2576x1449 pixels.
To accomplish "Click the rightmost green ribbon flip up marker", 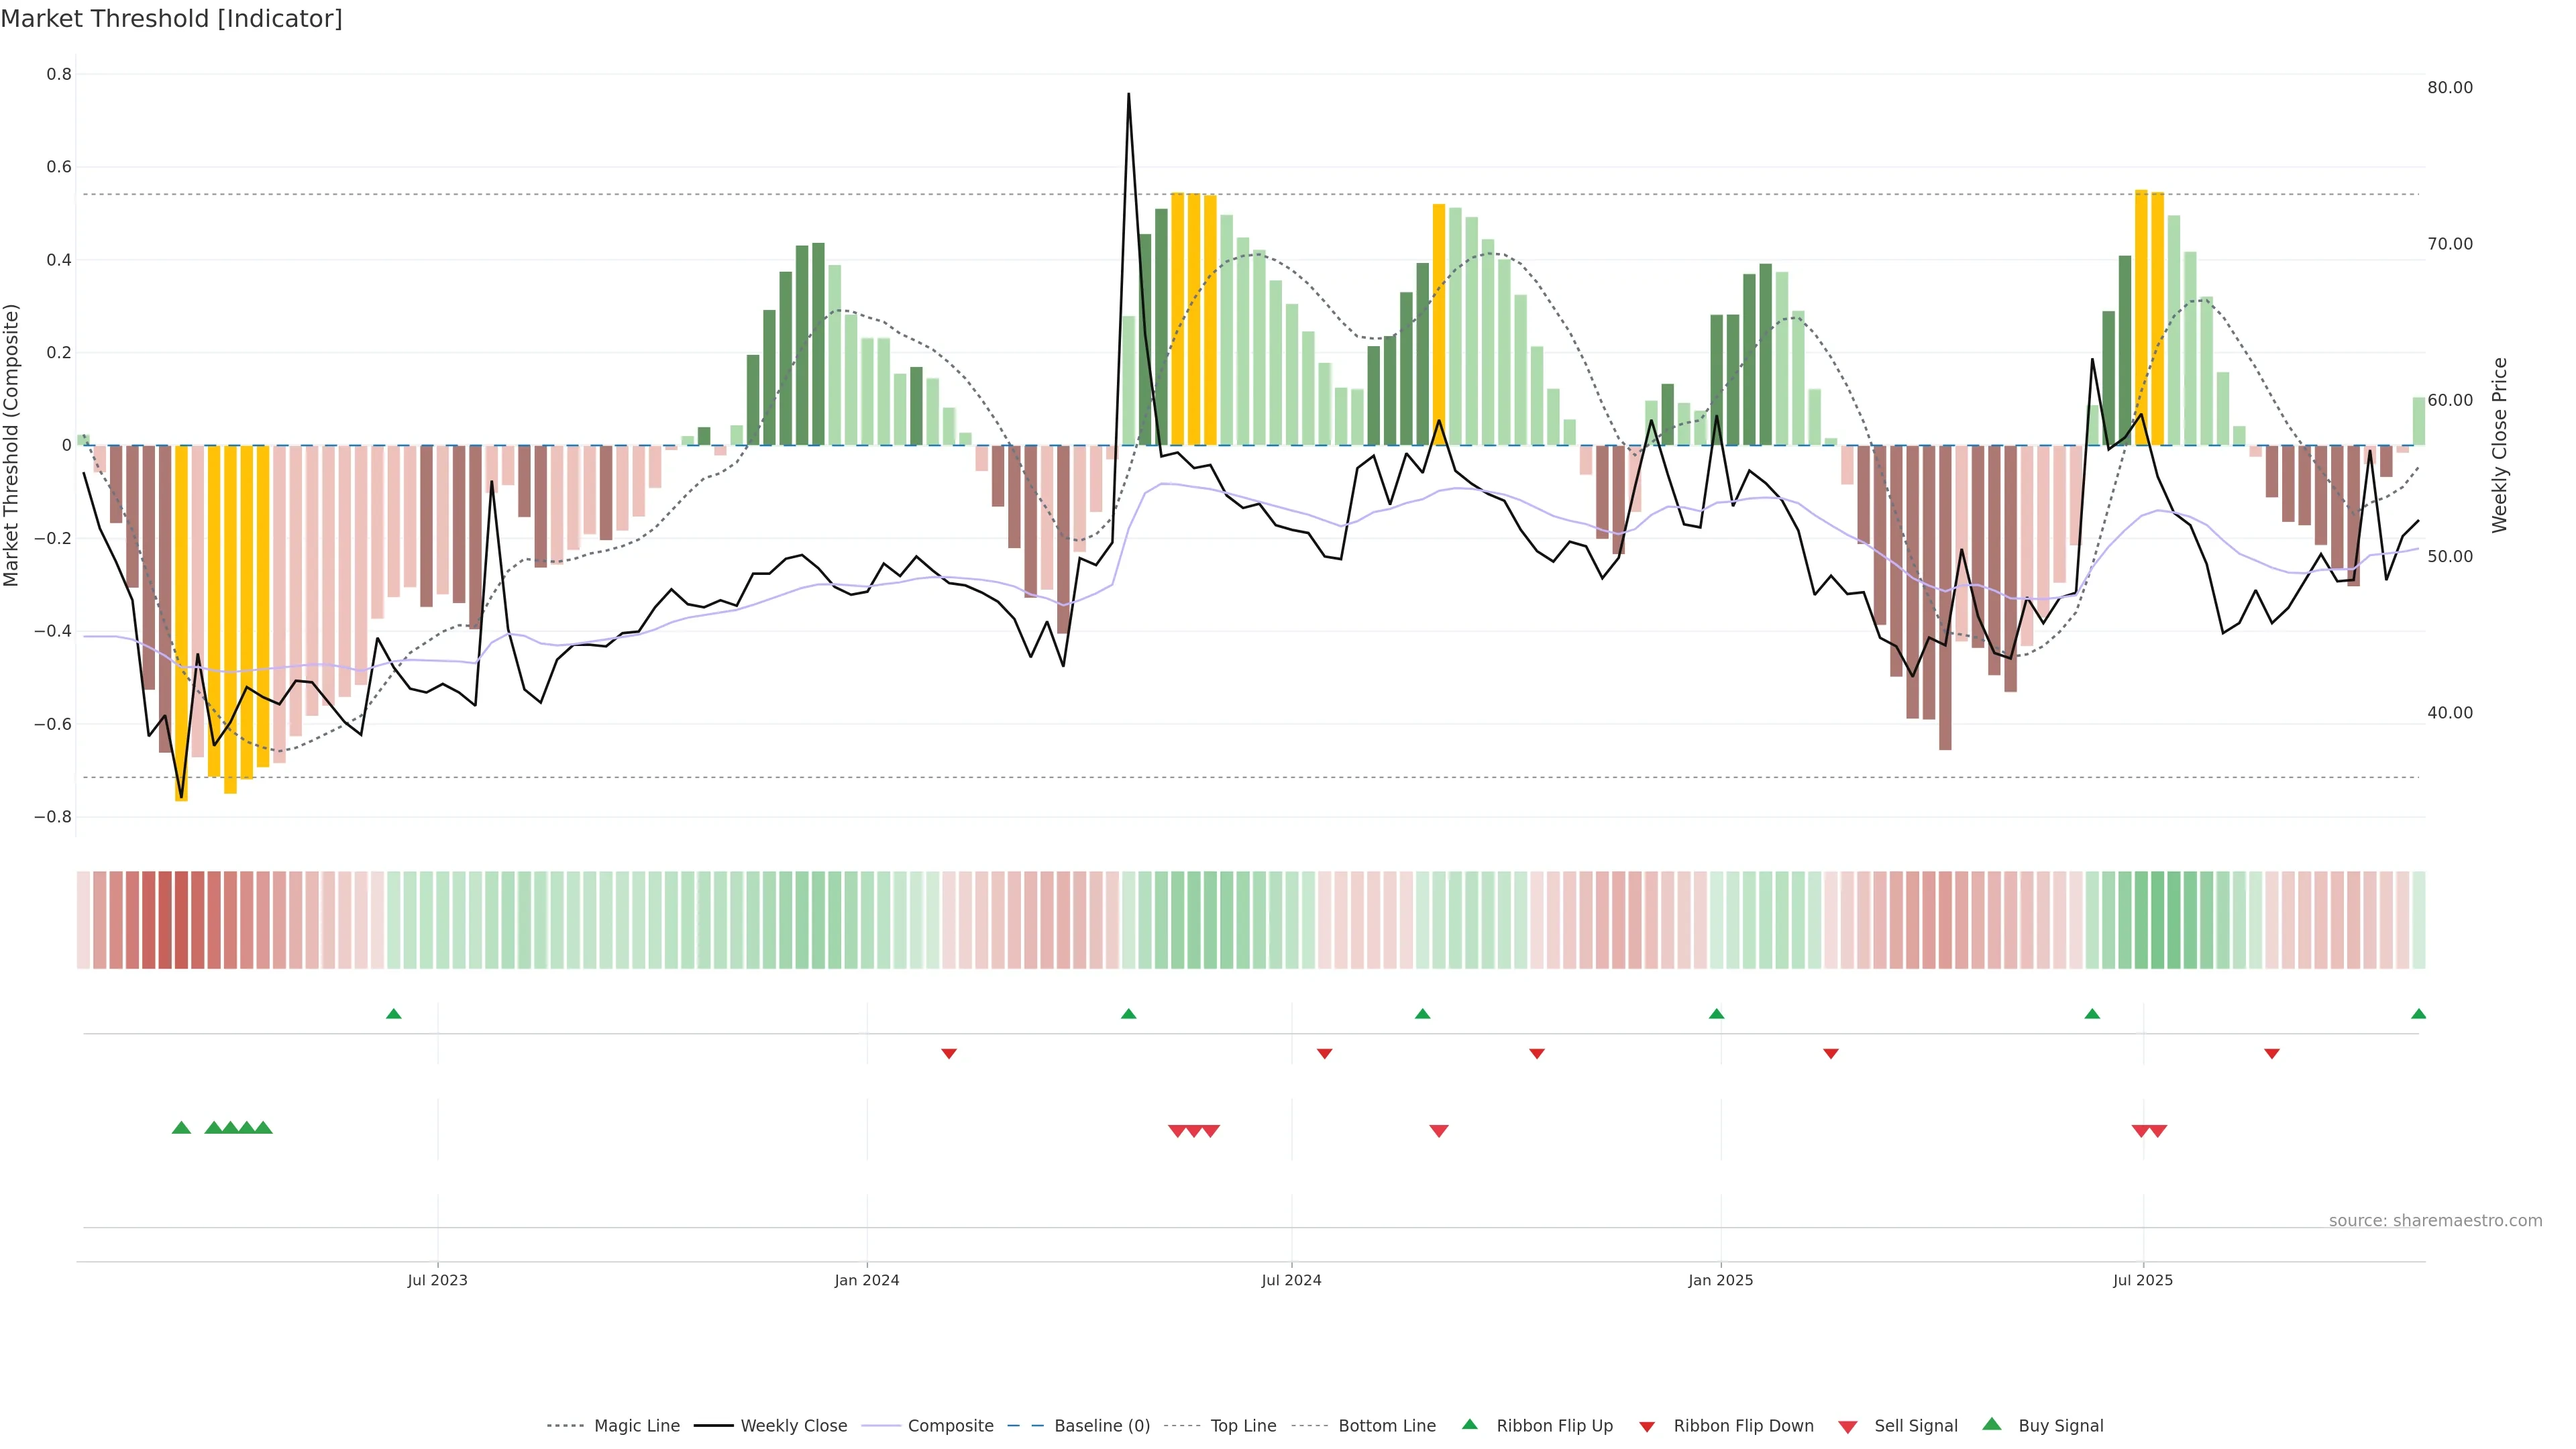I will point(2418,1014).
